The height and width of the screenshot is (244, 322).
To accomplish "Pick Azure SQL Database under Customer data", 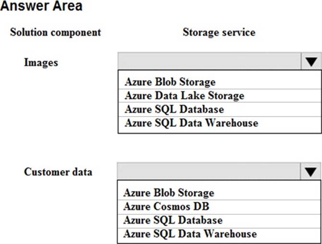I will (173, 220).
